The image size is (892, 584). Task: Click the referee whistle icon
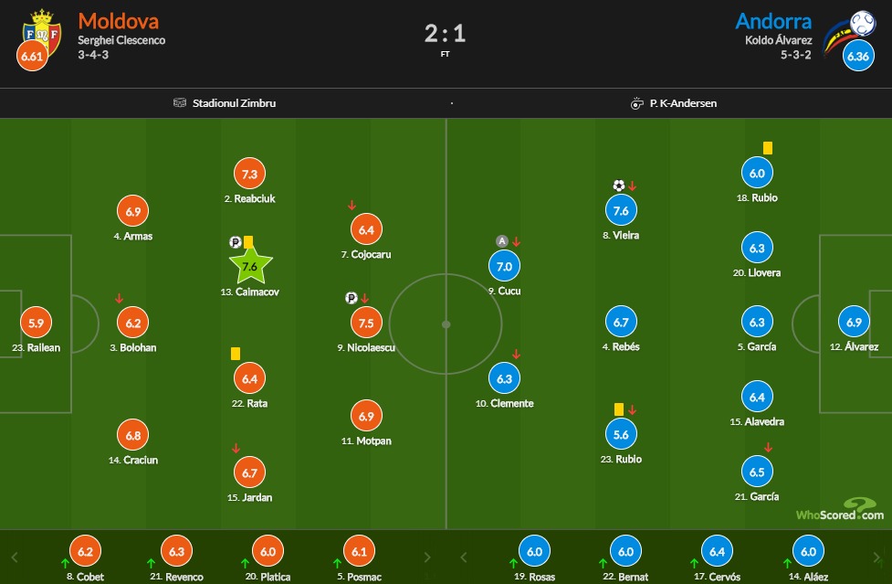(636, 103)
